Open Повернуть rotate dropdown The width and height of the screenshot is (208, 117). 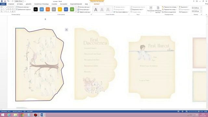pyautogui.click(x=184, y=12)
